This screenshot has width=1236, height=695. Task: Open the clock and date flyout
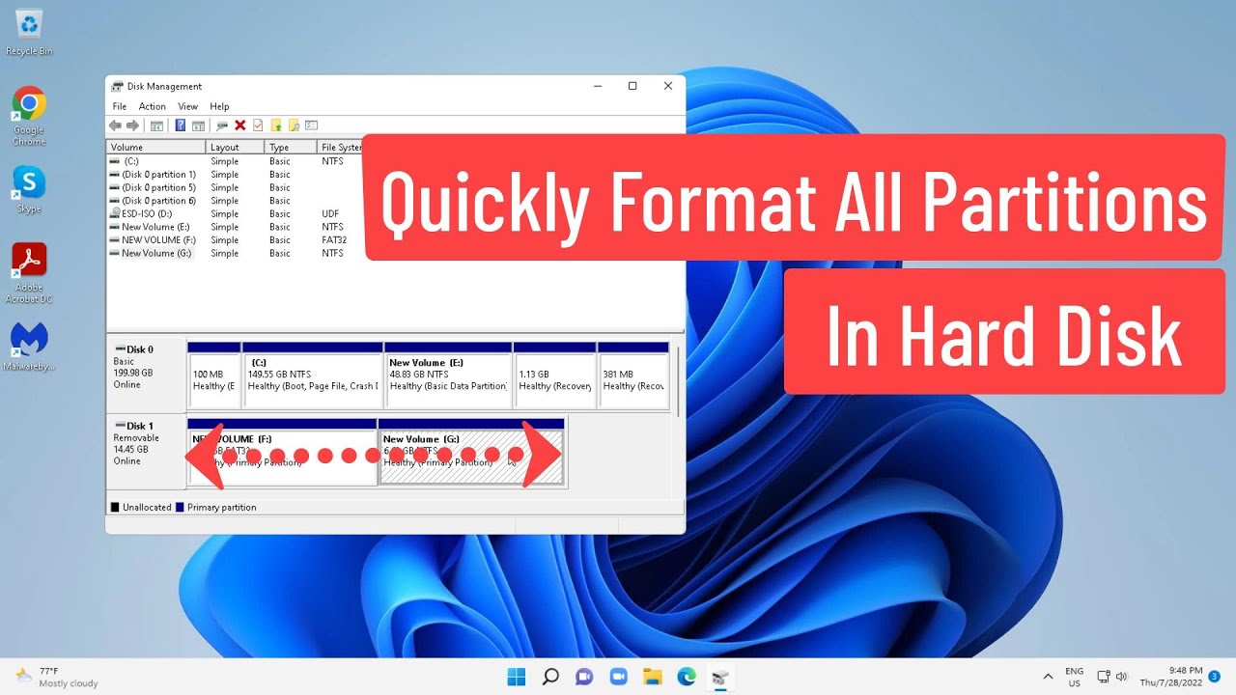[x=1171, y=677]
